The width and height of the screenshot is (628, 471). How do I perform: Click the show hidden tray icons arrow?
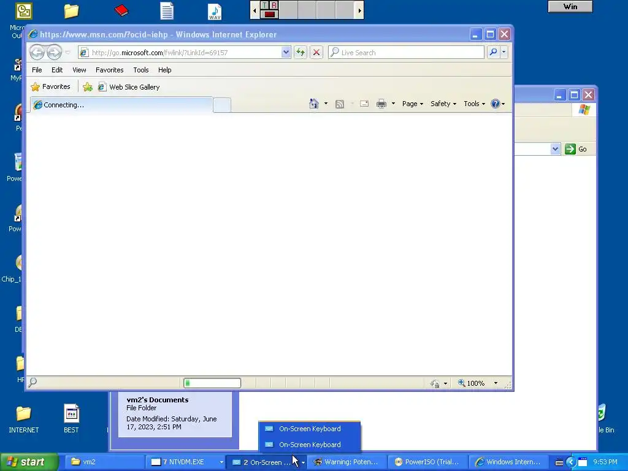[571, 462]
